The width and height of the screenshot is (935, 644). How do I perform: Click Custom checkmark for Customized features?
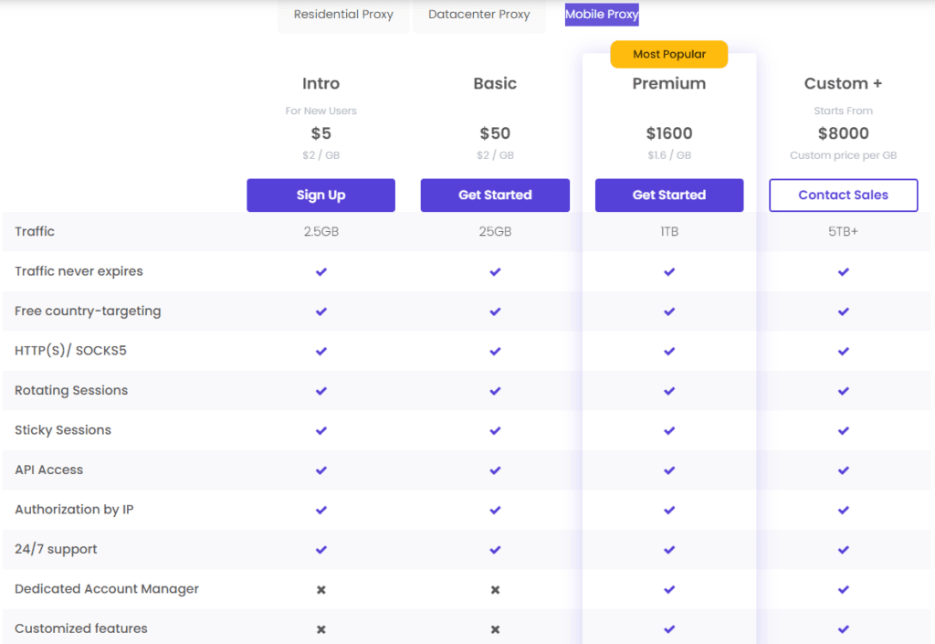(843, 629)
